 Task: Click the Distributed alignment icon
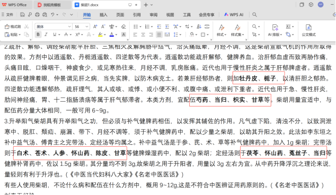click(x=167, y=34)
